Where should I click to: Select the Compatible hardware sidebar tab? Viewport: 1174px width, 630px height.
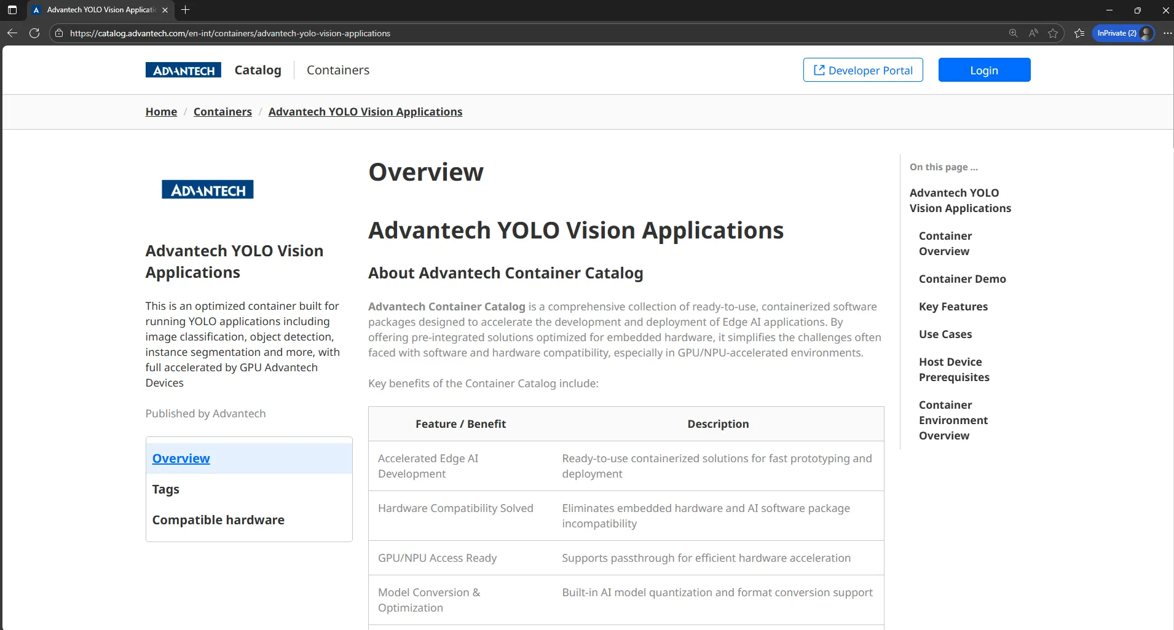click(218, 520)
